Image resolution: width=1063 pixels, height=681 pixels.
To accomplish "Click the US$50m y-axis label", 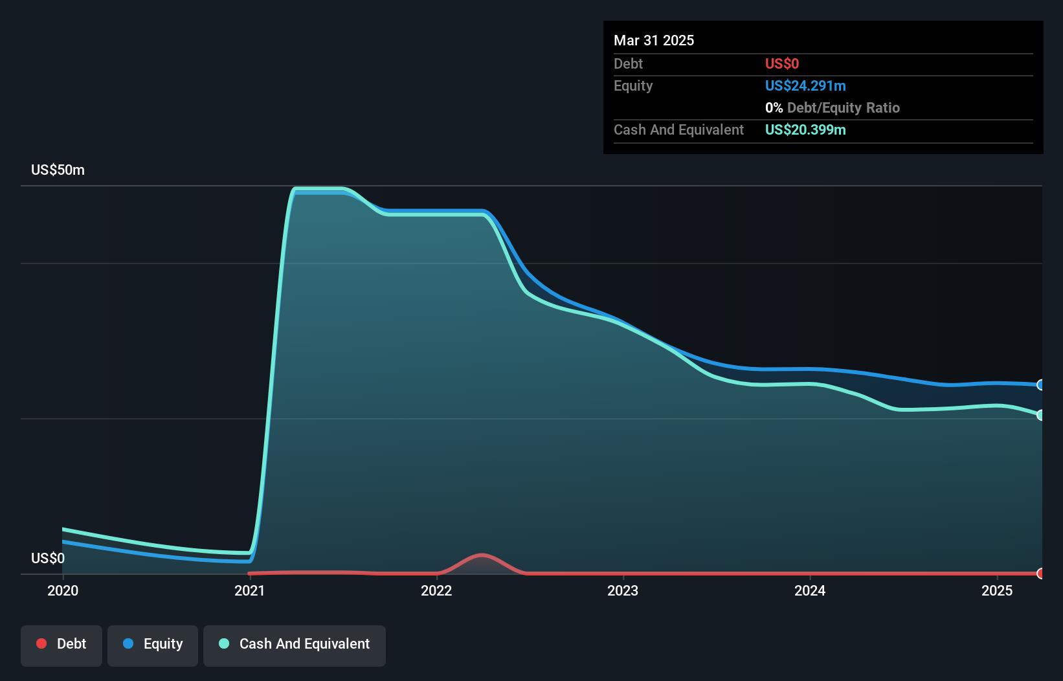I will [58, 170].
